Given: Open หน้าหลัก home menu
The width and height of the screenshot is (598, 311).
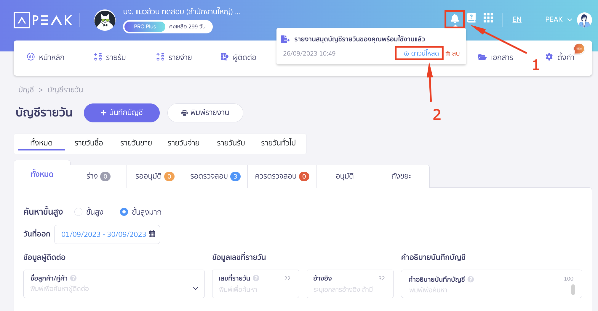Looking at the screenshot, I should [46, 57].
